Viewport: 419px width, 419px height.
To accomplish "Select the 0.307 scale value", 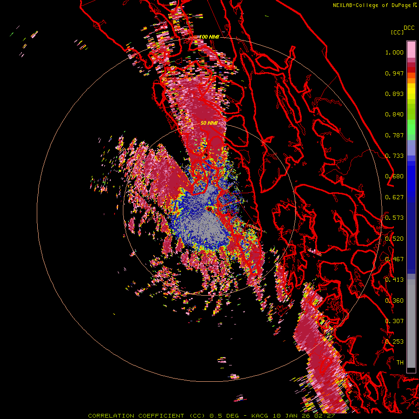I will pos(394,321).
